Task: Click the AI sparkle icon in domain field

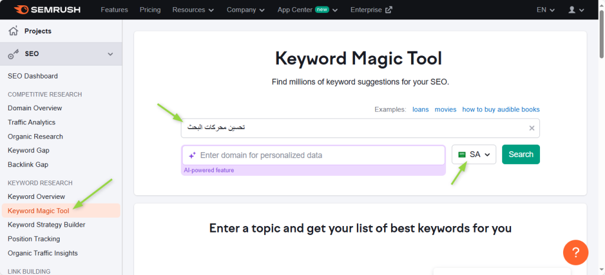Action: click(192, 155)
